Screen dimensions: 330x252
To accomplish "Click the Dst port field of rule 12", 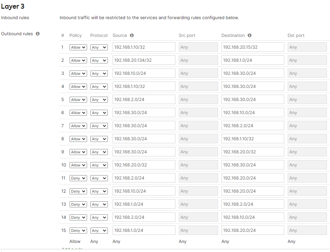I will click(307, 191).
